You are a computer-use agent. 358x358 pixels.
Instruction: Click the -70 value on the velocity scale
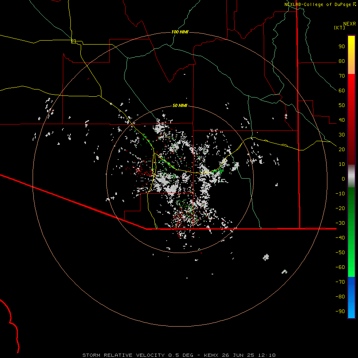tap(340, 282)
